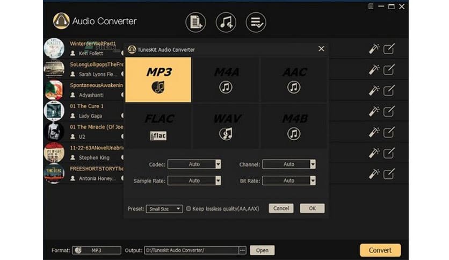The width and height of the screenshot is (449, 260).
Task: Click effects wand icon for SoLongLollipops row
Action: (374, 70)
